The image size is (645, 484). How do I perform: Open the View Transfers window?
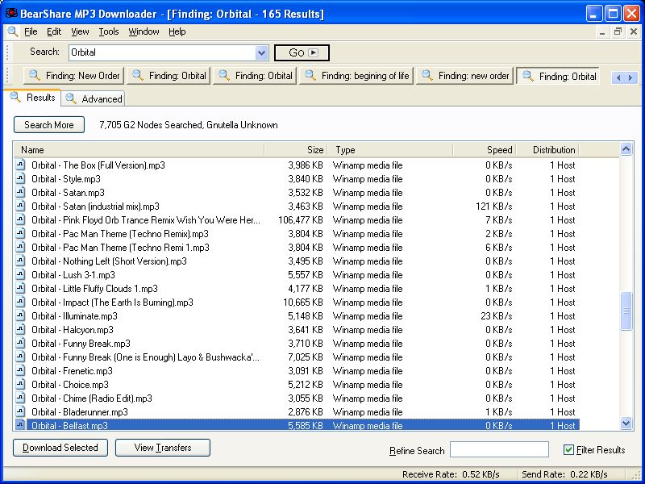coord(162,448)
